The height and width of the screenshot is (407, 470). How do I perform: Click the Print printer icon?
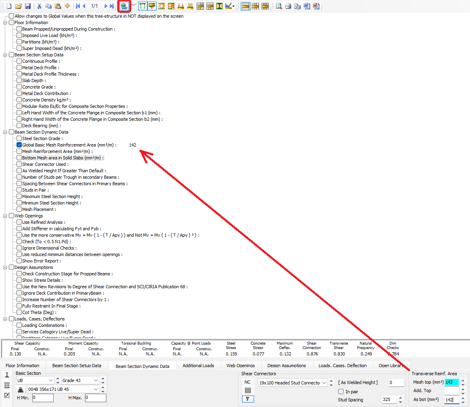pos(288,6)
